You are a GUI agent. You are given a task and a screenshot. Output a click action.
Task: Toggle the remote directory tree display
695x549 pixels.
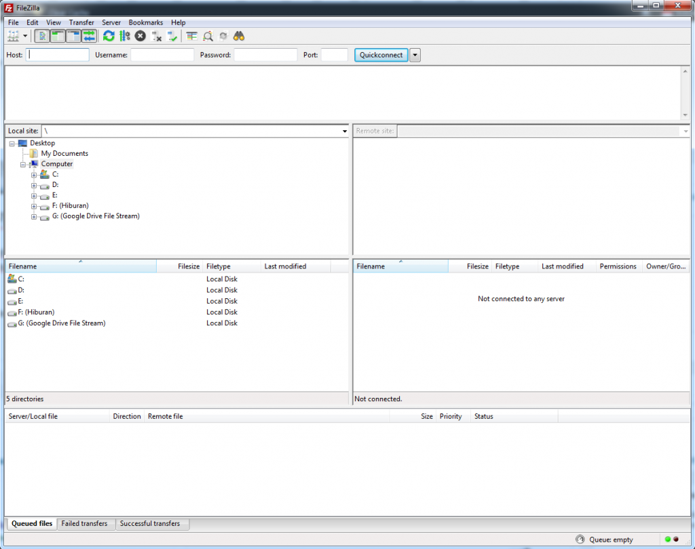click(x=73, y=36)
